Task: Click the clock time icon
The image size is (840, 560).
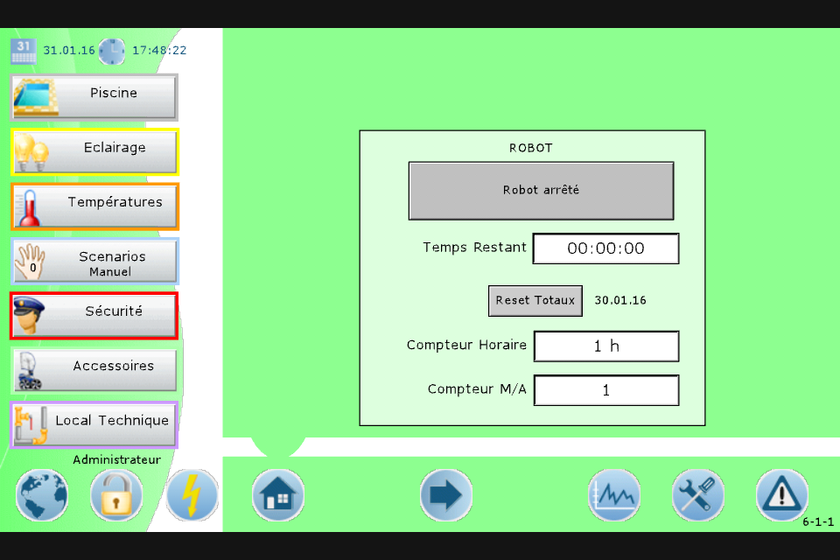Action: tap(111, 52)
